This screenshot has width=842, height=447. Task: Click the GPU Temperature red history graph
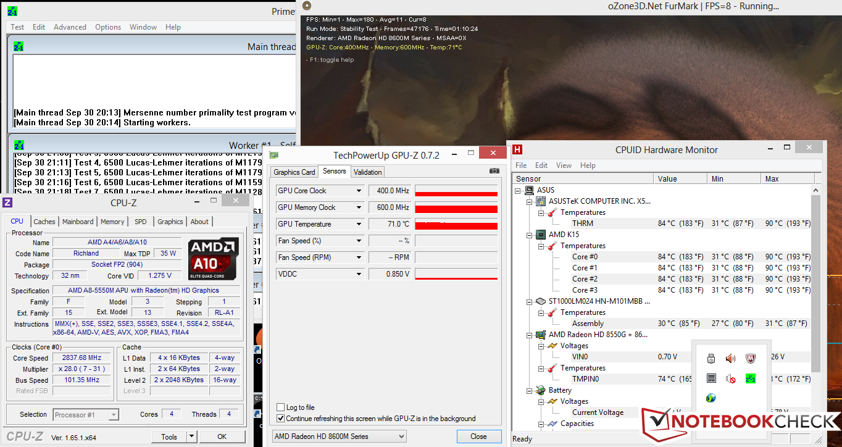click(x=456, y=224)
